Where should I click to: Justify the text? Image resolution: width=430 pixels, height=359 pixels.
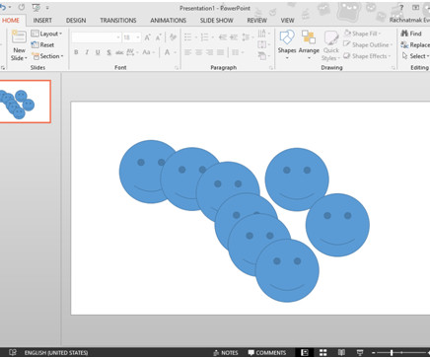click(220, 52)
